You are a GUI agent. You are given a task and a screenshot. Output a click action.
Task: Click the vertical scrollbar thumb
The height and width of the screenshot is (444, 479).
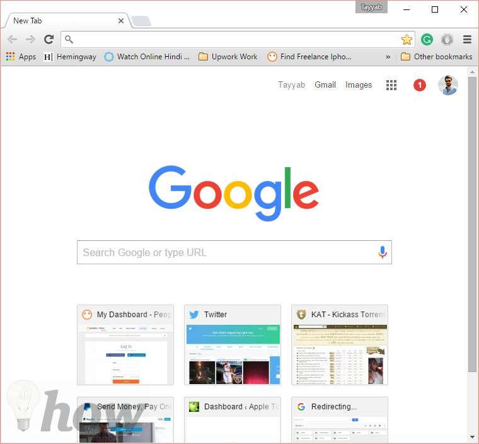point(472,225)
